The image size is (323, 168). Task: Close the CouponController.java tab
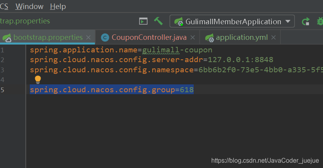pos(193,38)
